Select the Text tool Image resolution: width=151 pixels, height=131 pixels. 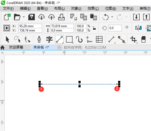click(49, 39)
